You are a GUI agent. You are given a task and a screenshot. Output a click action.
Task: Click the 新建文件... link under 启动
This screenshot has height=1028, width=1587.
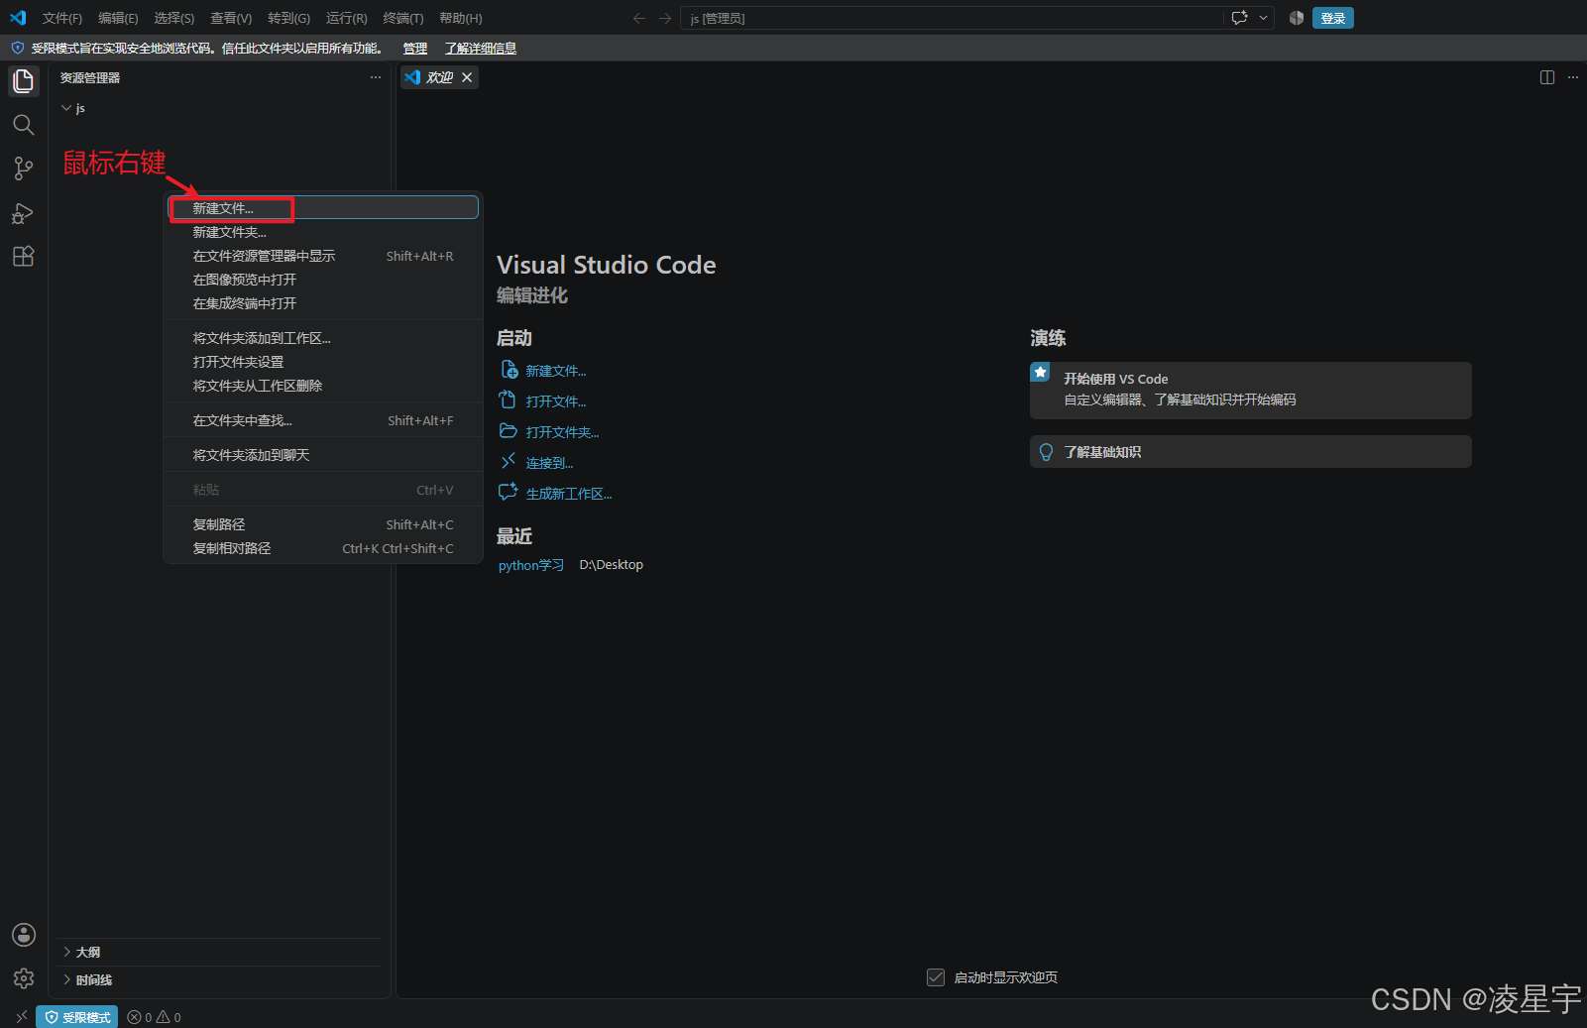tap(556, 371)
